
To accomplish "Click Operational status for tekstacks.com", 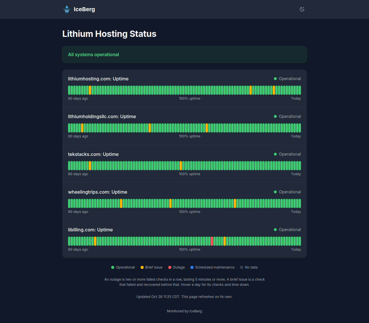I will point(287,154).
